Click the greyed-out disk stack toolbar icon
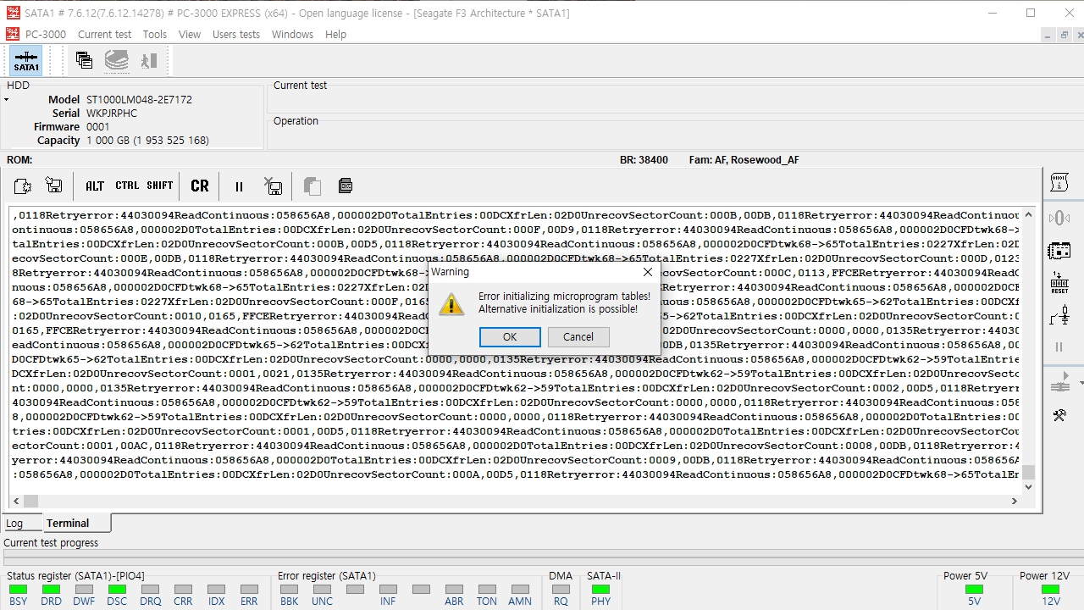 (117, 60)
